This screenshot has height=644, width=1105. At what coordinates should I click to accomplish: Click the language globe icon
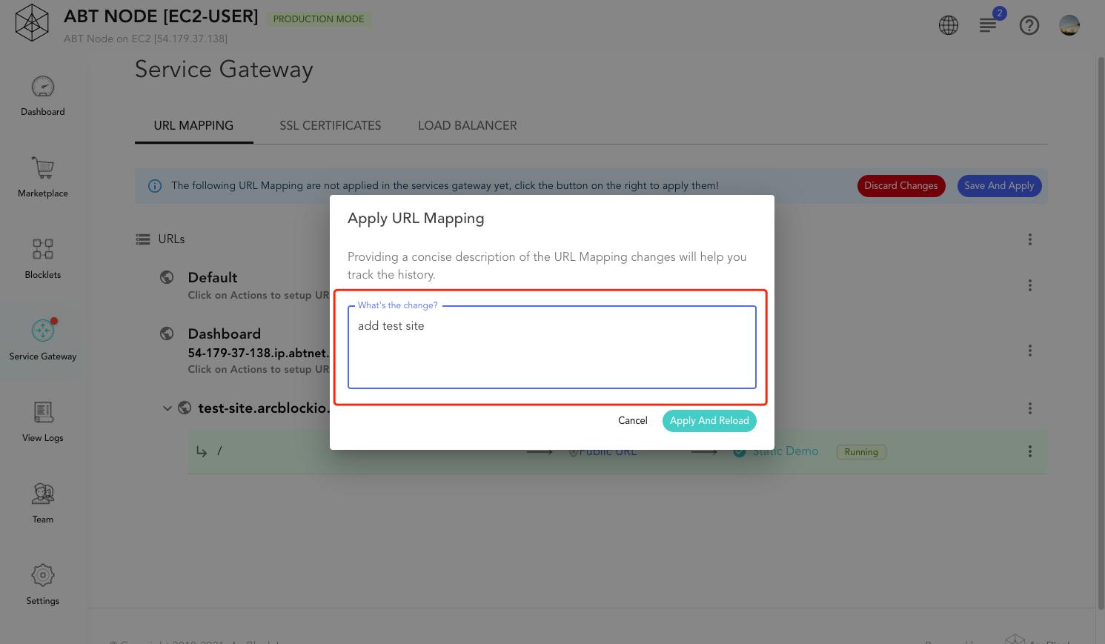pos(949,25)
